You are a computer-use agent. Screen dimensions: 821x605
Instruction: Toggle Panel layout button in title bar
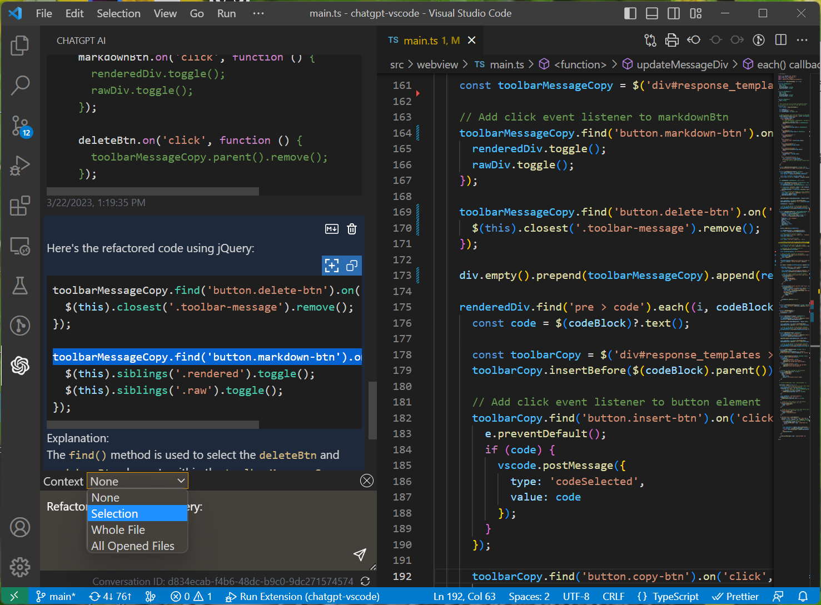(x=652, y=13)
